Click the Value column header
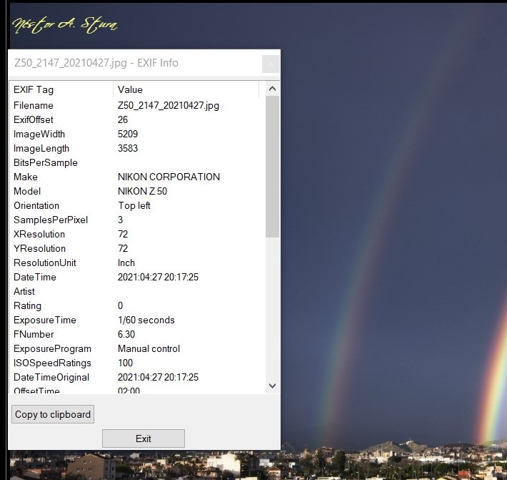Viewport: 507px width, 480px height. 188,89
